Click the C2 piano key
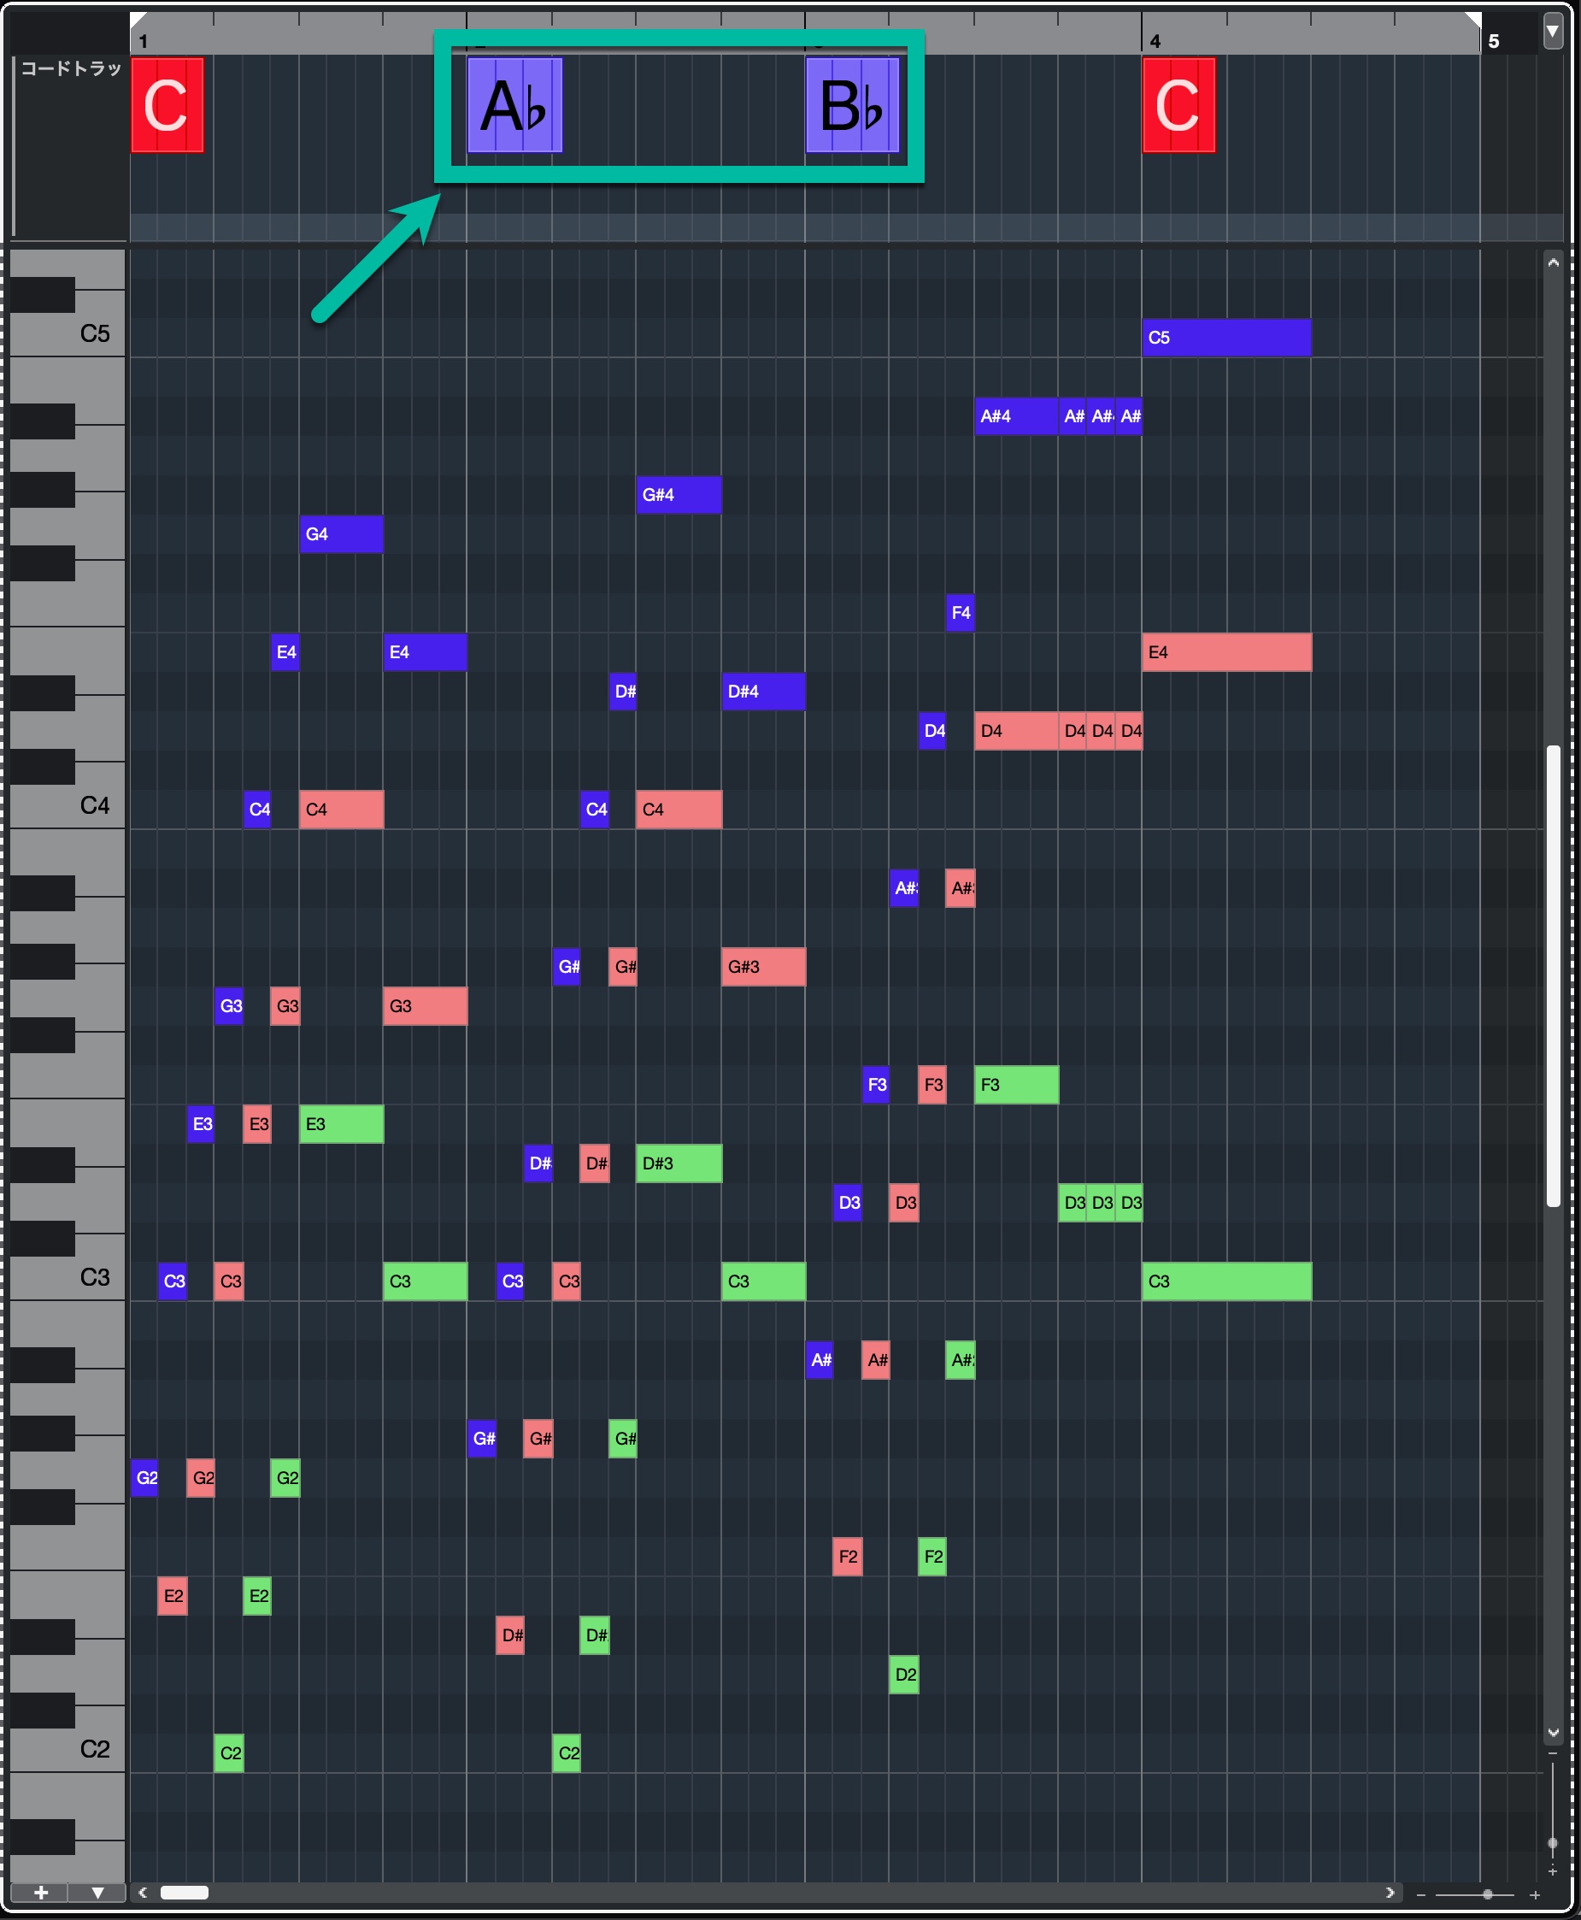The height and width of the screenshot is (1920, 1581). [68, 1749]
